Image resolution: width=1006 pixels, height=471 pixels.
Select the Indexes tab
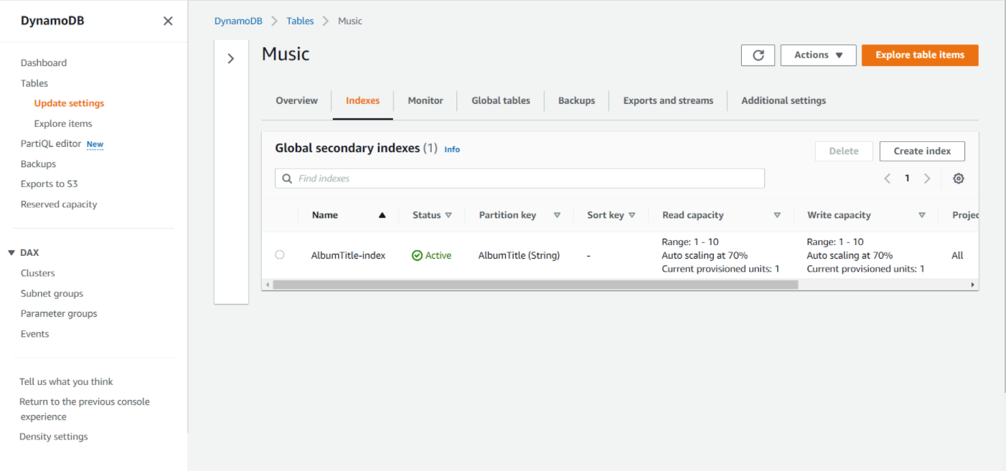[362, 100]
